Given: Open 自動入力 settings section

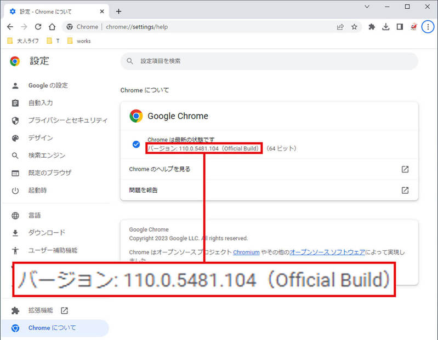Looking at the screenshot, I should (41, 103).
